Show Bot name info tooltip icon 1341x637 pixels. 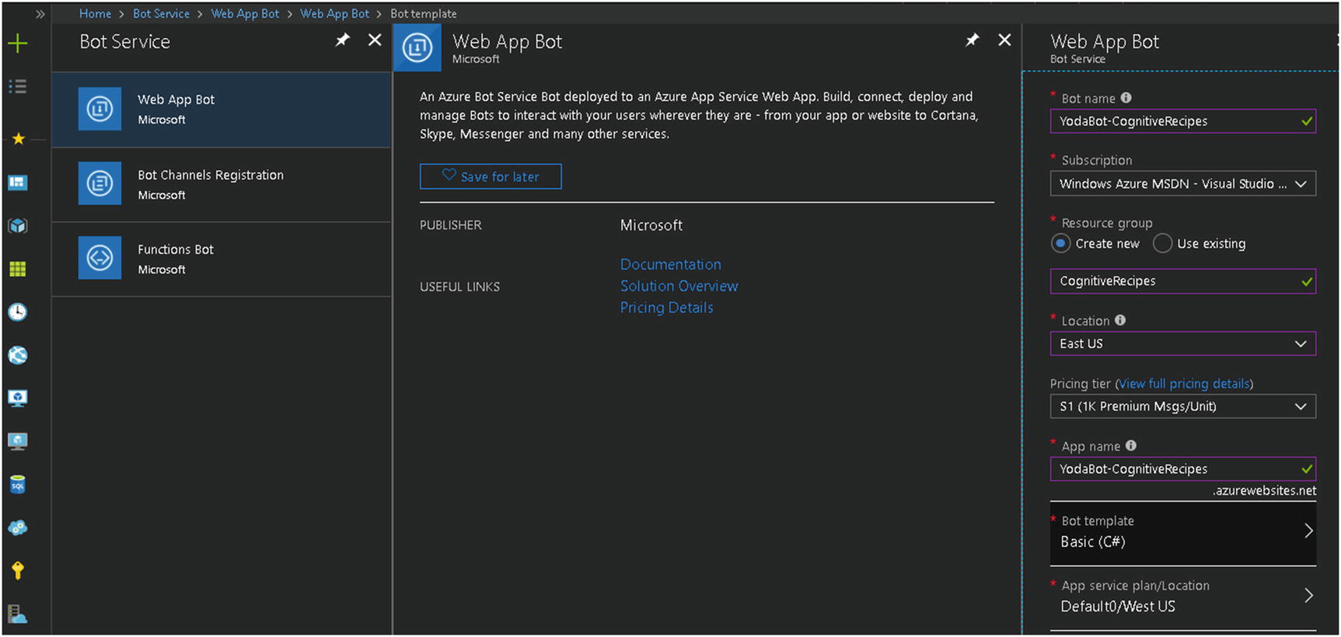click(1126, 98)
